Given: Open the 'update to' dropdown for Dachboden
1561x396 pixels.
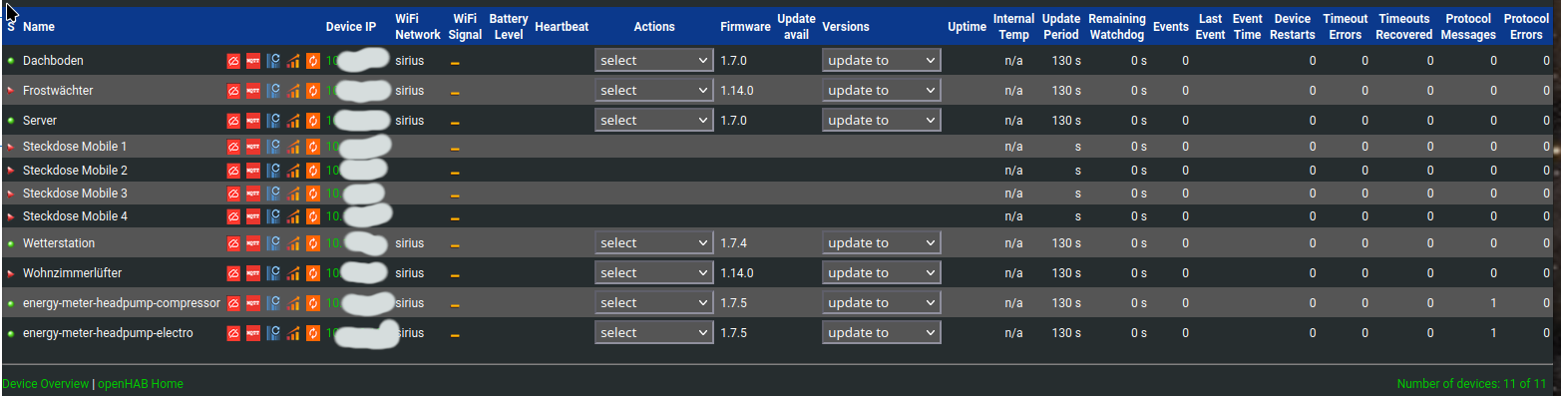Looking at the screenshot, I should point(882,60).
